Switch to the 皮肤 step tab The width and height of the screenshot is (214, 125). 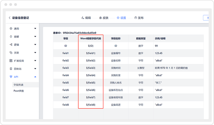(x=104, y=18)
